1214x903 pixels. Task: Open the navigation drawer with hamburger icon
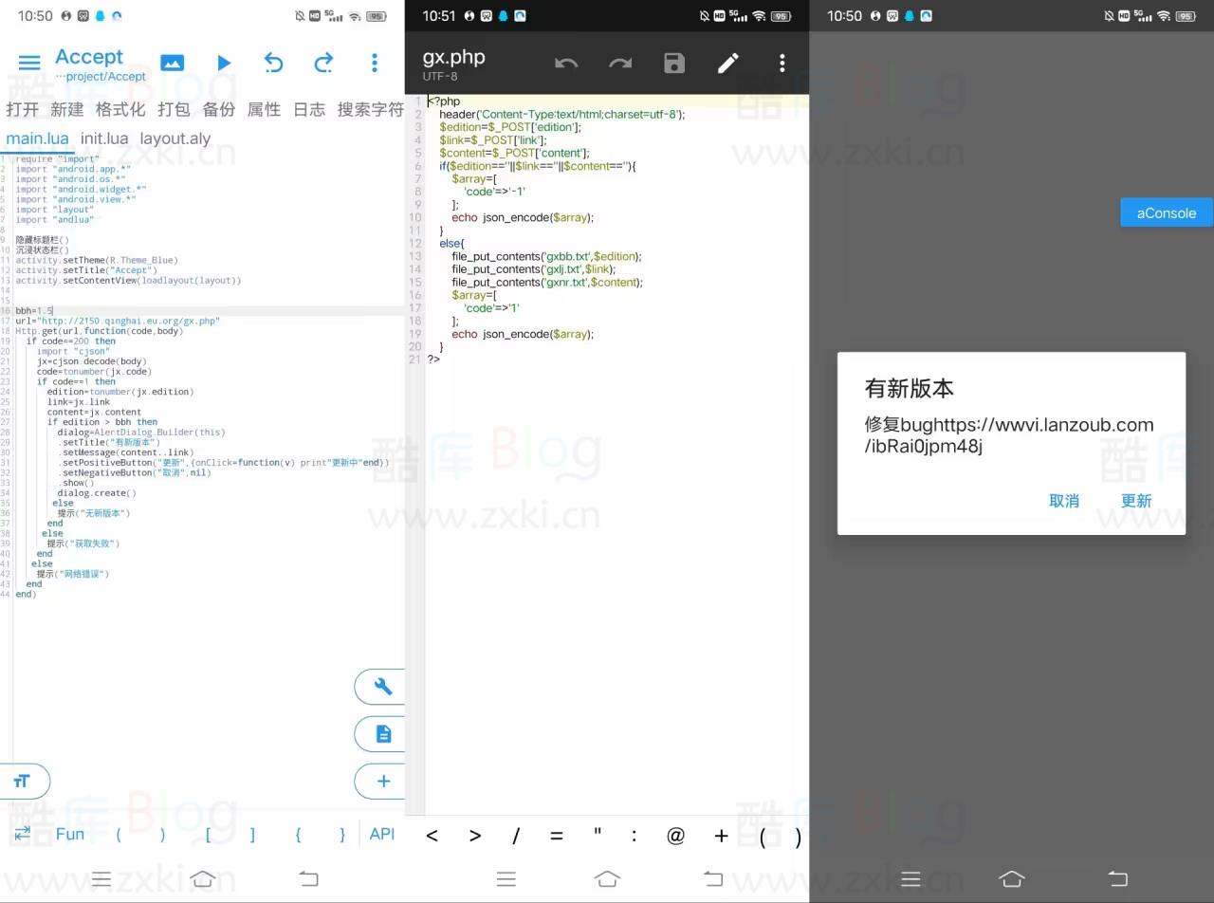pyautogui.click(x=28, y=63)
